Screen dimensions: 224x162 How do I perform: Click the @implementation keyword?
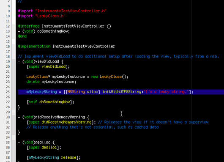tap(34, 47)
